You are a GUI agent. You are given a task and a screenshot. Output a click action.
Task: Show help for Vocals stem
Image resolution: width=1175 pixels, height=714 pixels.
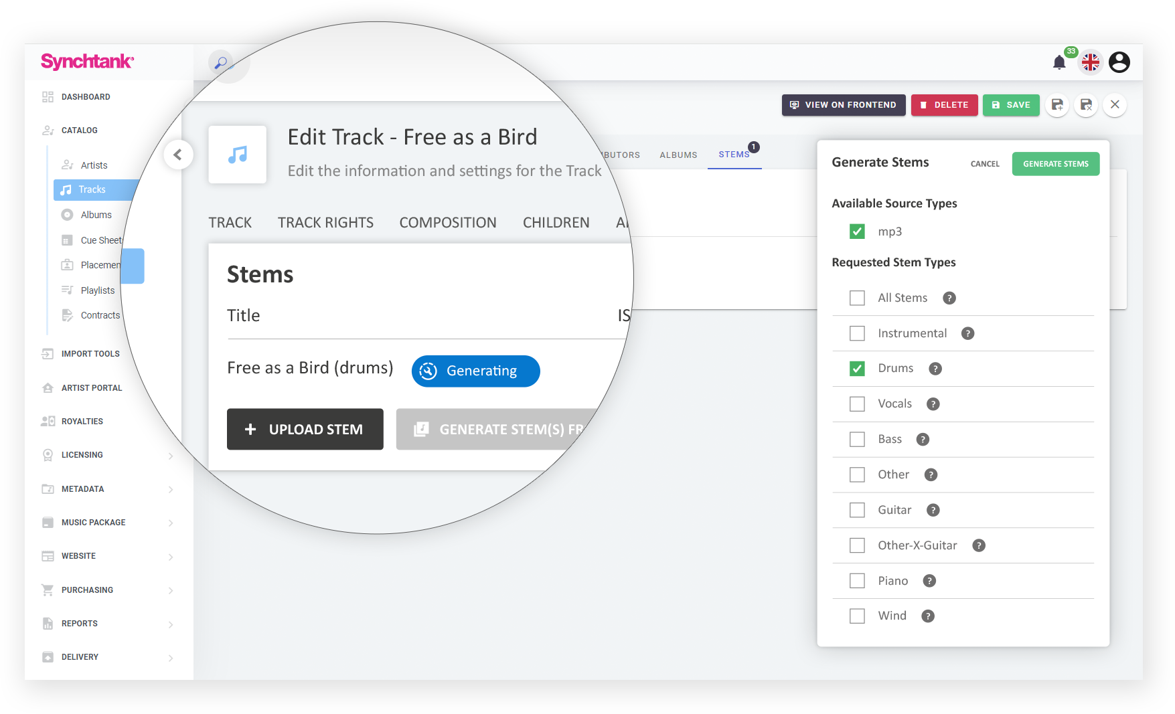933,404
